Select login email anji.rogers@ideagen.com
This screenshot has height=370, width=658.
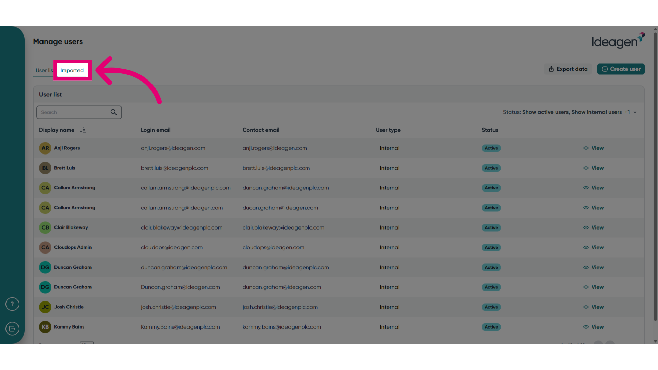(x=173, y=148)
